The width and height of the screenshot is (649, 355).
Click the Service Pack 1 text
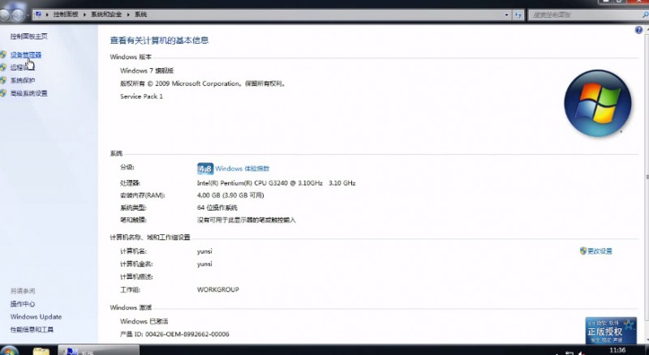tap(141, 96)
